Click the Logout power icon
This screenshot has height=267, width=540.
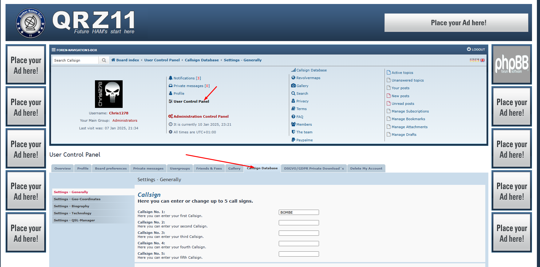point(469,49)
